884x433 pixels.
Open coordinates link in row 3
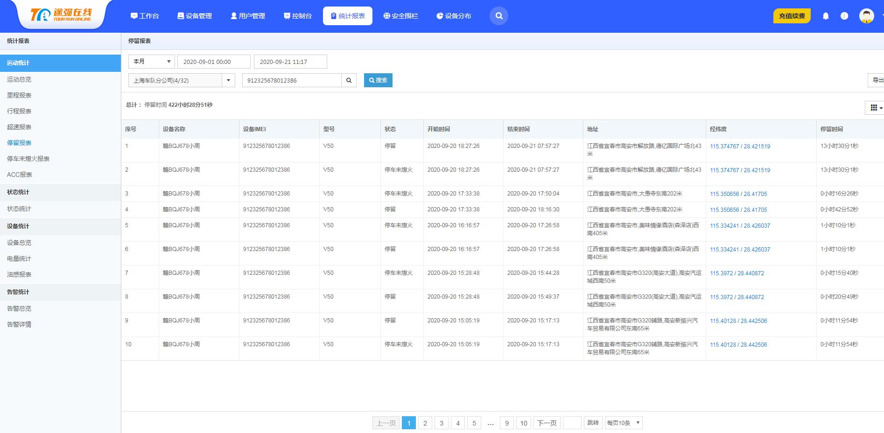[x=738, y=194]
